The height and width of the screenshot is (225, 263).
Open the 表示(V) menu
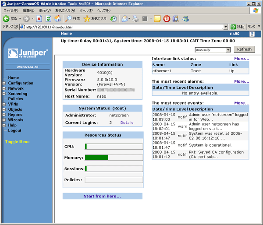(45, 11)
